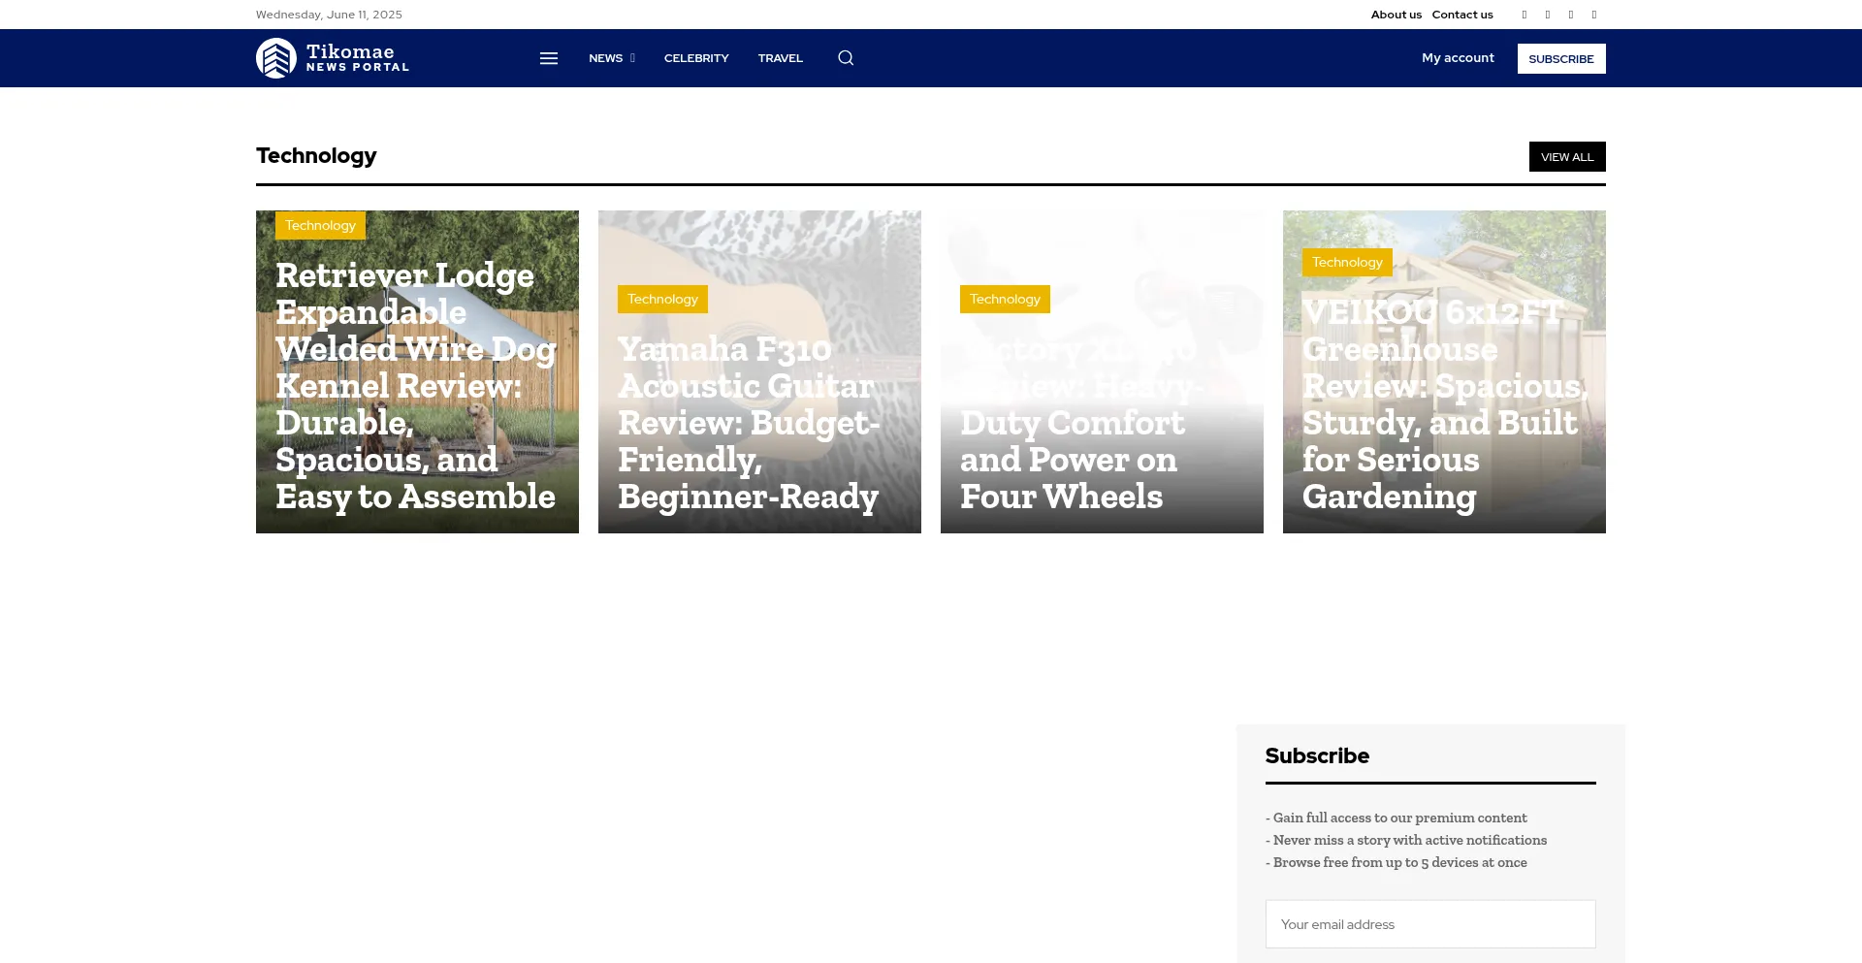
Task: Open the CELEBRITY menu item
Action: [x=696, y=58]
